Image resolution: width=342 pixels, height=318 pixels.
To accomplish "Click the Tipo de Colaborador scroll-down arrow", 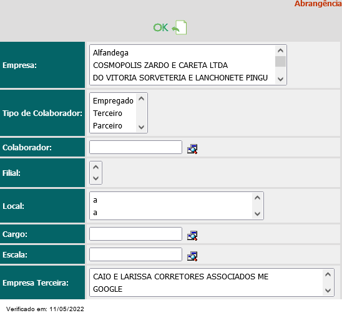I will point(141,127).
